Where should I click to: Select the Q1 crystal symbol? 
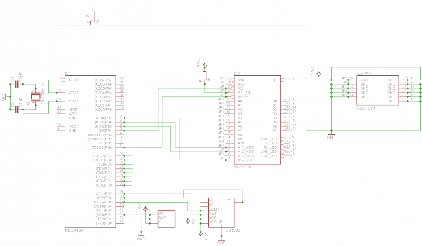click(x=35, y=97)
